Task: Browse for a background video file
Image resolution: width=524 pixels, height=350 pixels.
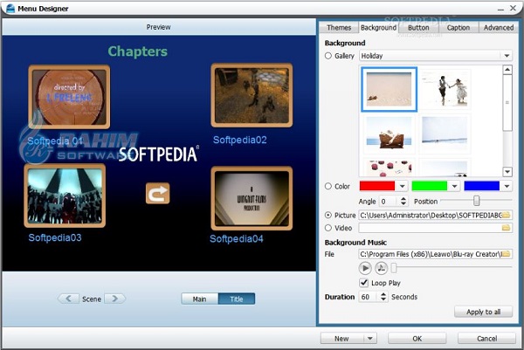Action: point(506,228)
